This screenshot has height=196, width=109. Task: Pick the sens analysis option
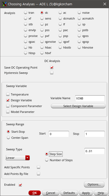click(42, 18)
